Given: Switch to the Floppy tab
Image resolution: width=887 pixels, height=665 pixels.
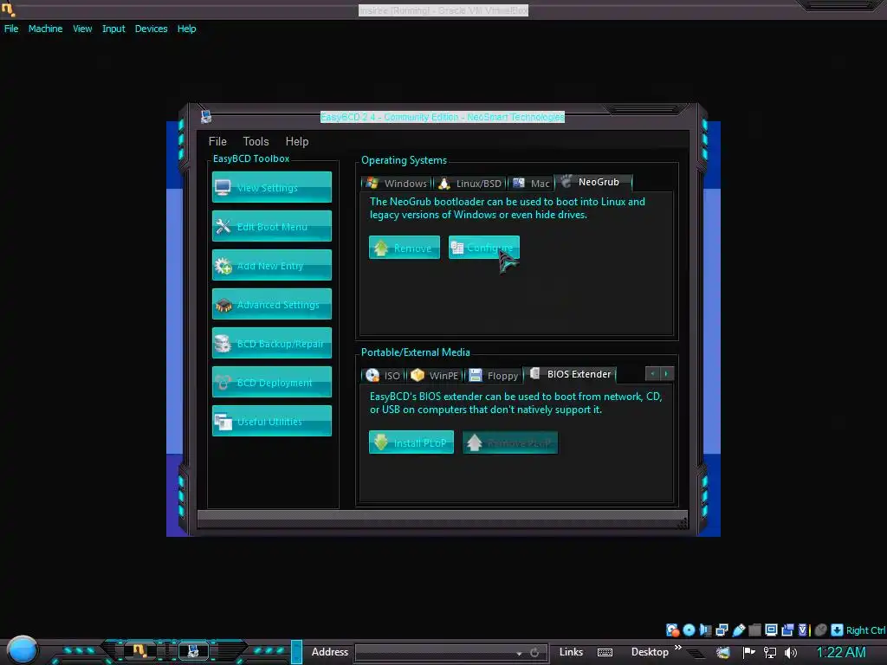Looking at the screenshot, I should (x=493, y=376).
